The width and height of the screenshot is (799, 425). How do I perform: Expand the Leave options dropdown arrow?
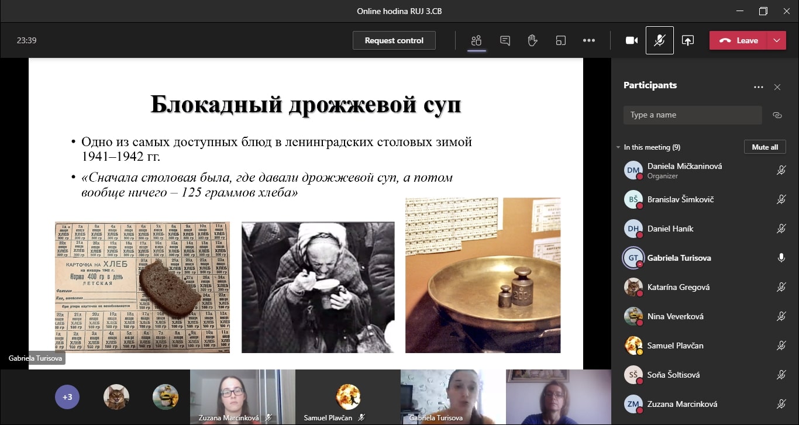pyautogui.click(x=776, y=40)
